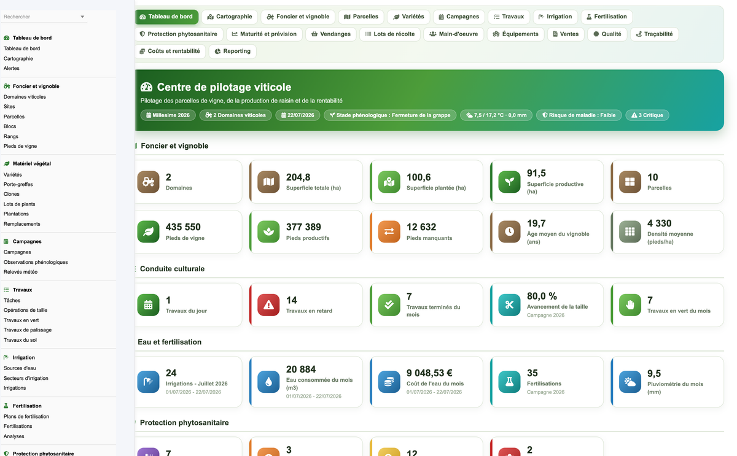737x456 pixels.
Task: Click the grid icon on Parcelles card
Action: (630, 182)
